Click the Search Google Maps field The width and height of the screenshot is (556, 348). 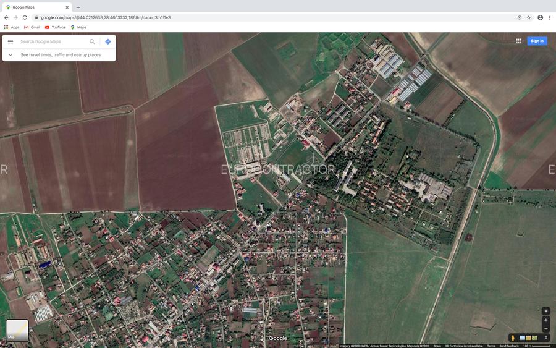coord(53,41)
